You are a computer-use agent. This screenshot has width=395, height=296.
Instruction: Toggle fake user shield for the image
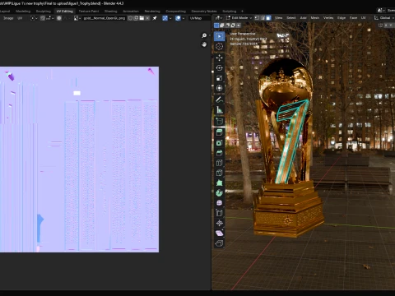coord(130,18)
